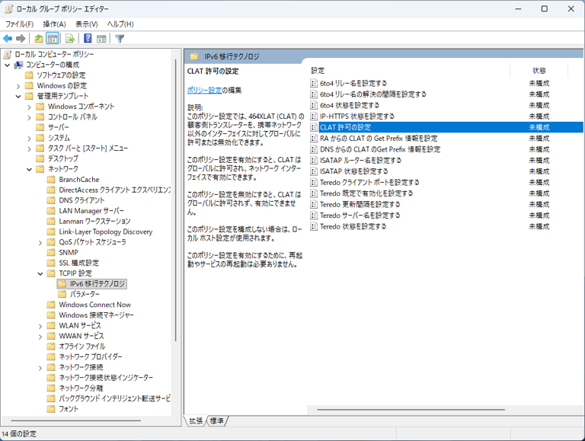
Task: Click the folder icon next to ソフトウェアの設定
Action: coord(29,75)
